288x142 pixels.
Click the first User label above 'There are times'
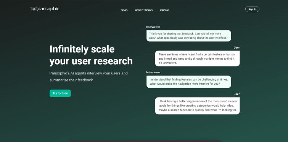pos(237,47)
